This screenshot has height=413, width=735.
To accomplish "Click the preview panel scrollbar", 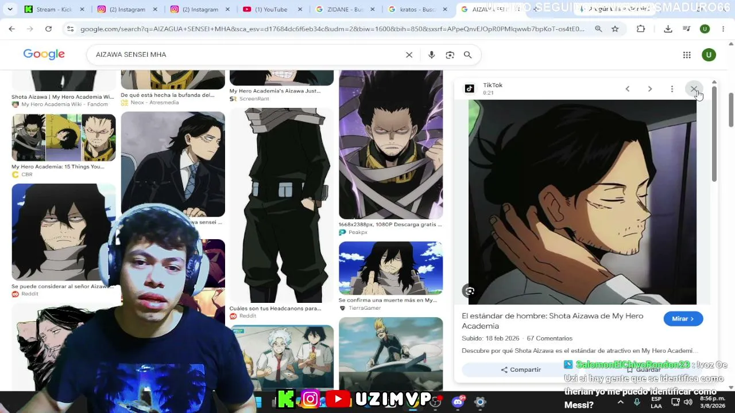I will (714, 134).
